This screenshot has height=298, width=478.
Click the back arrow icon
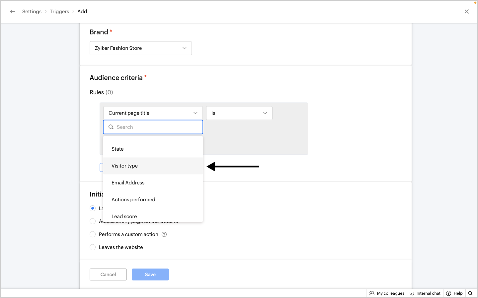pyautogui.click(x=13, y=12)
